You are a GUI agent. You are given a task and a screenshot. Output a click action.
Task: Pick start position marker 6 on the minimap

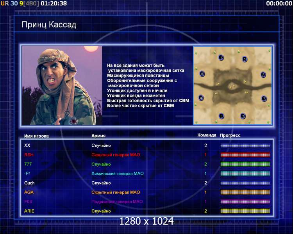coord(222,116)
